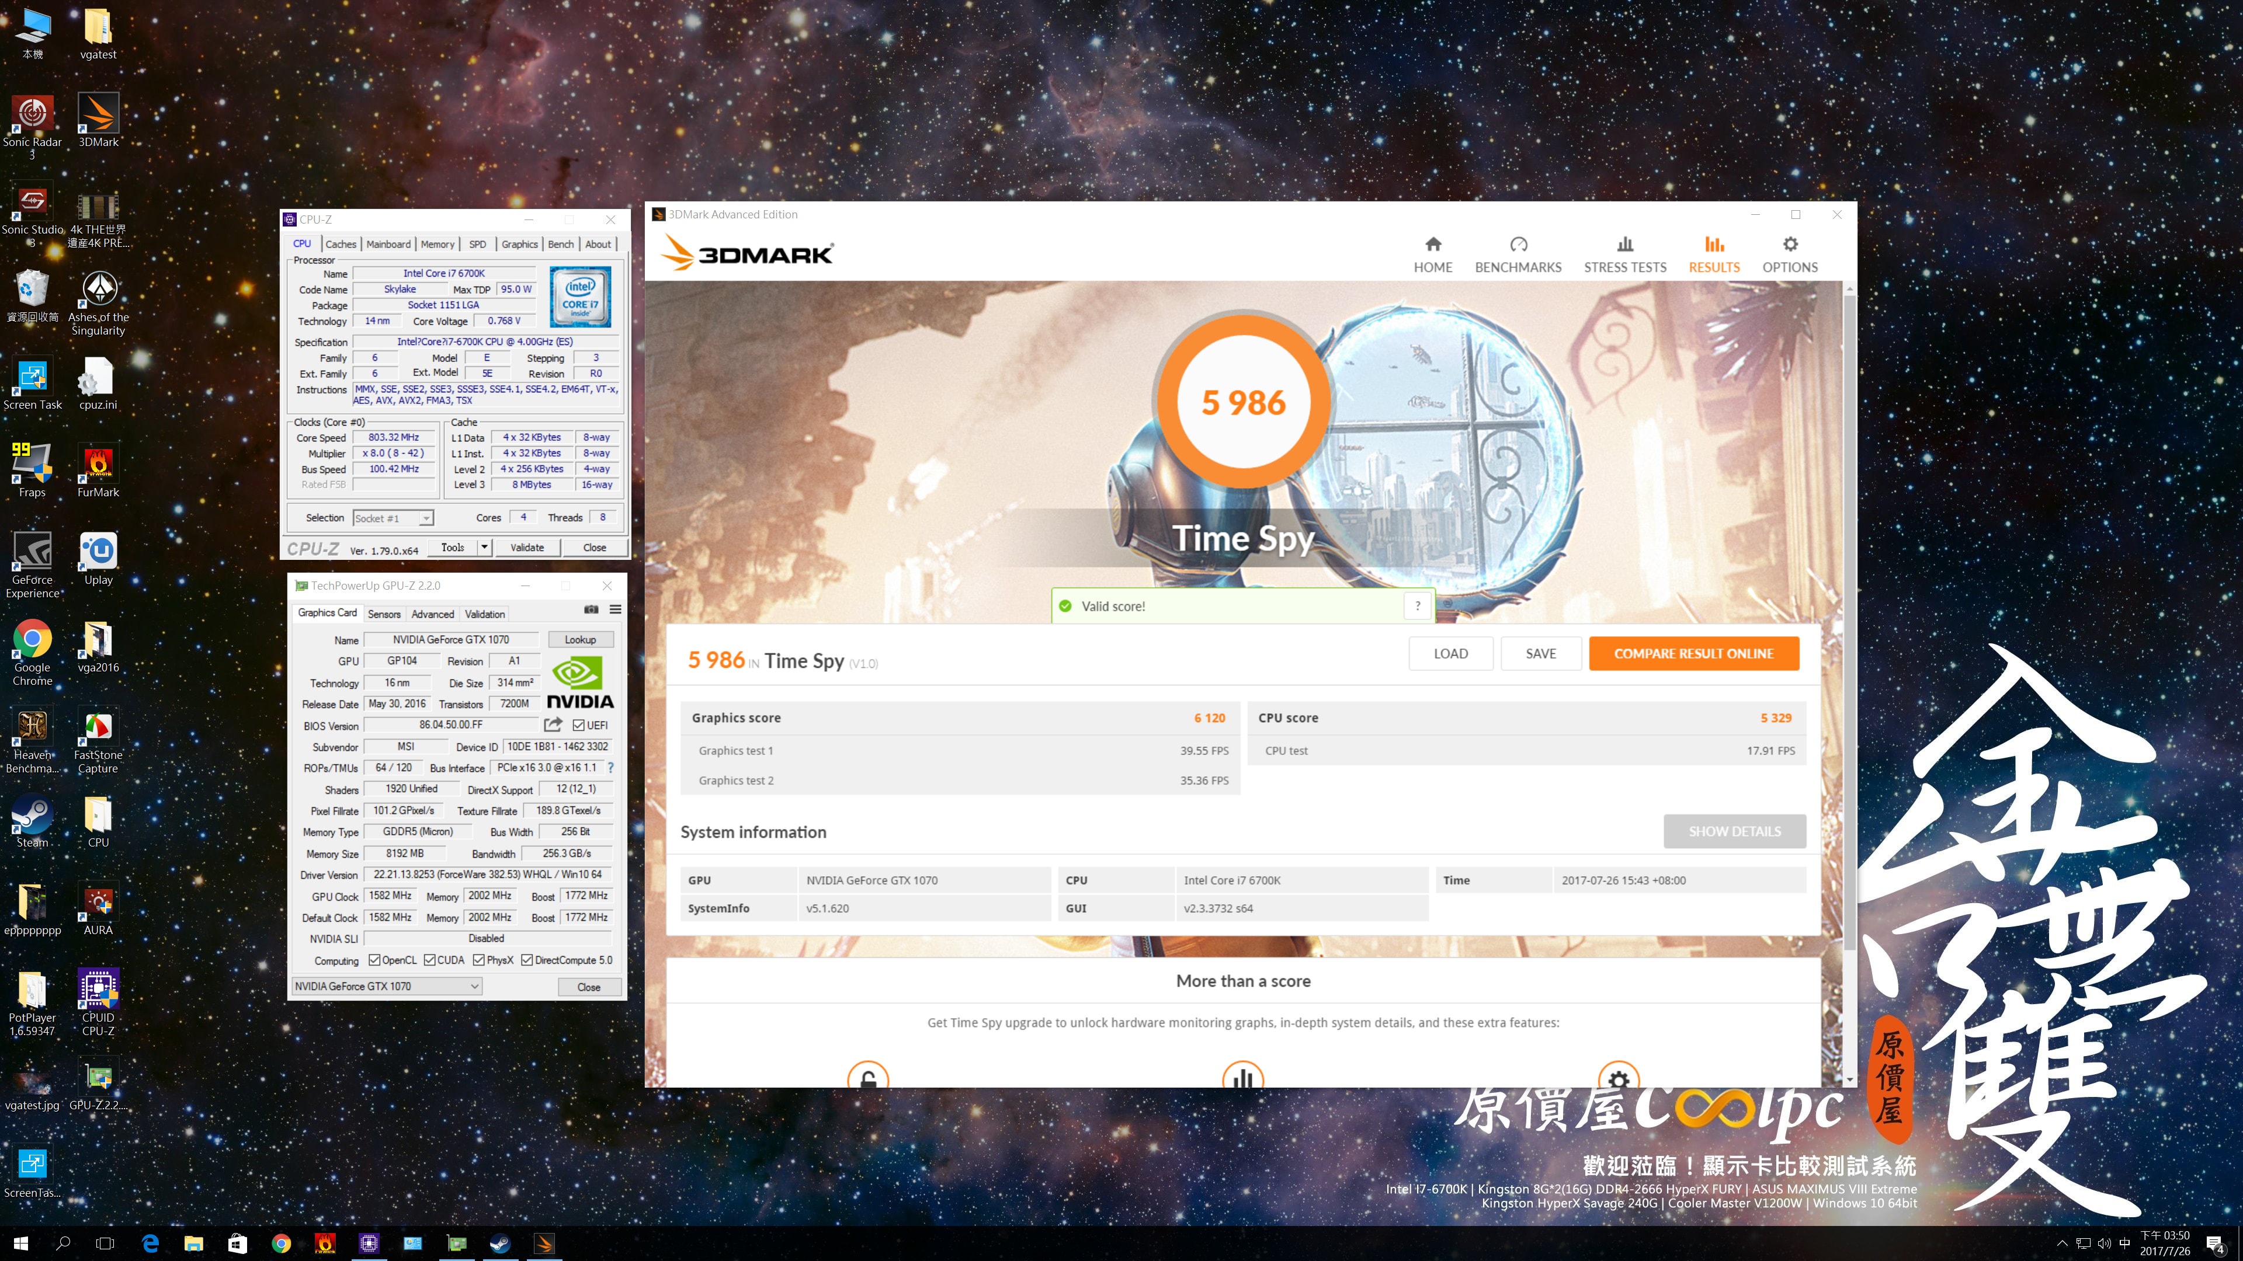Click GPU-Z screenshot camera icon
The height and width of the screenshot is (1261, 2243).
tap(591, 609)
